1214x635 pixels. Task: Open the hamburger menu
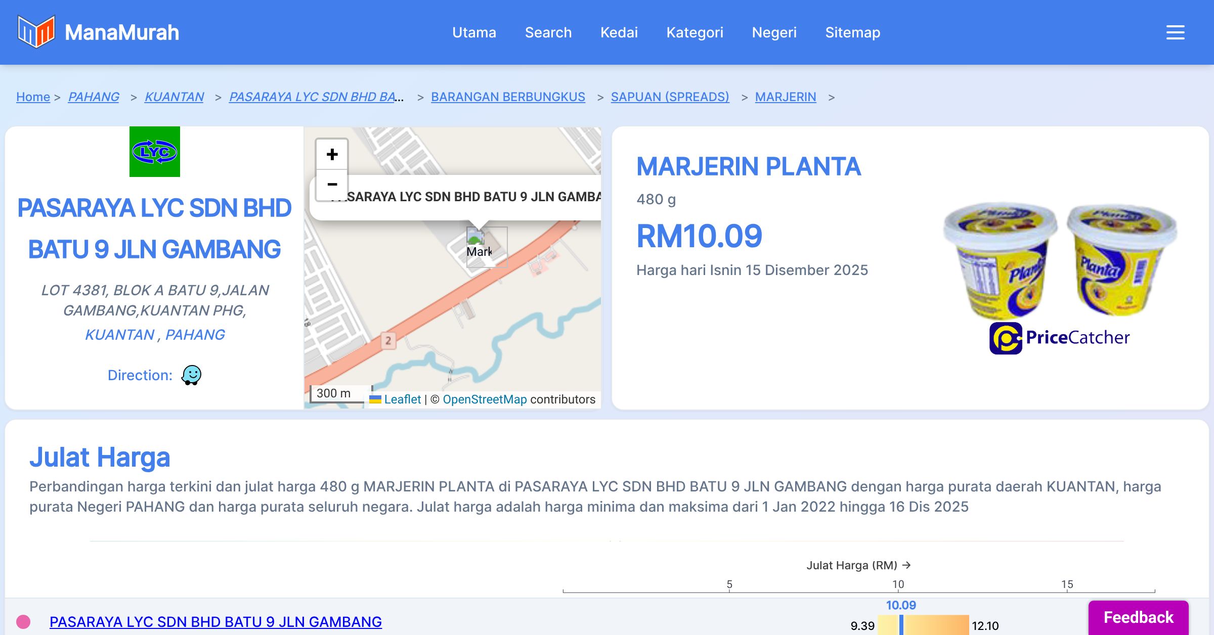tap(1175, 32)
